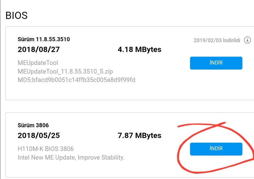Select the Sürüm 11.8.55.3510 version label
Screen dimensions: 254x179
(x=44, y=39)
